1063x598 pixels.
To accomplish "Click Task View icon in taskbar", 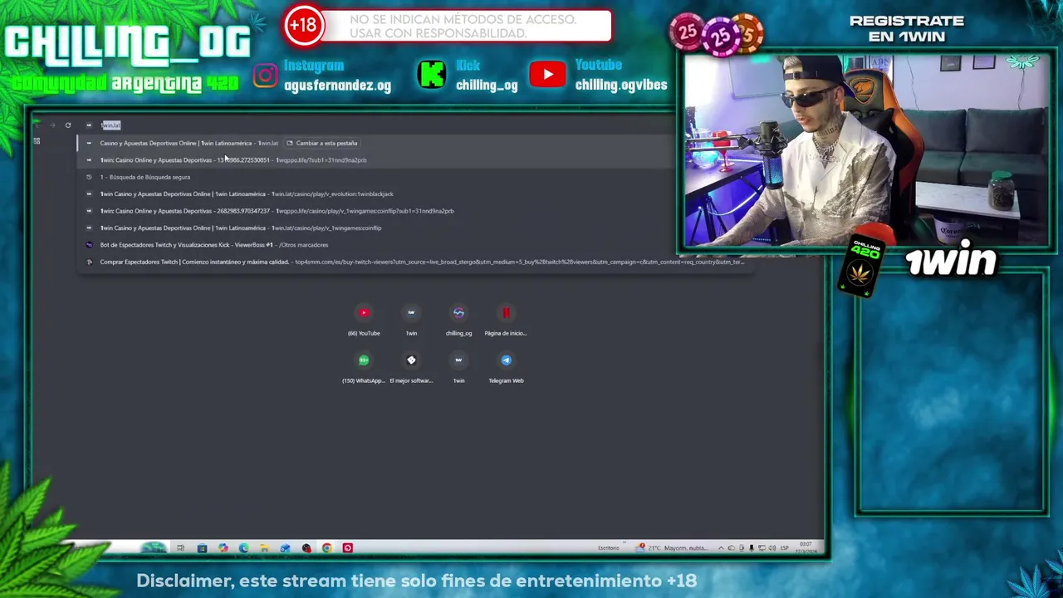I will tap(180, 548).
